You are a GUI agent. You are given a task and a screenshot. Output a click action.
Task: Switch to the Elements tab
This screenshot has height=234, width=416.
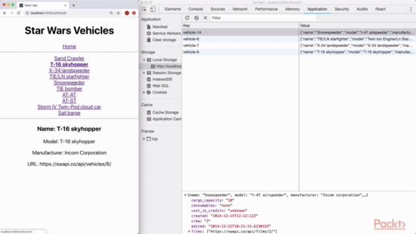[x=173, y=9]
